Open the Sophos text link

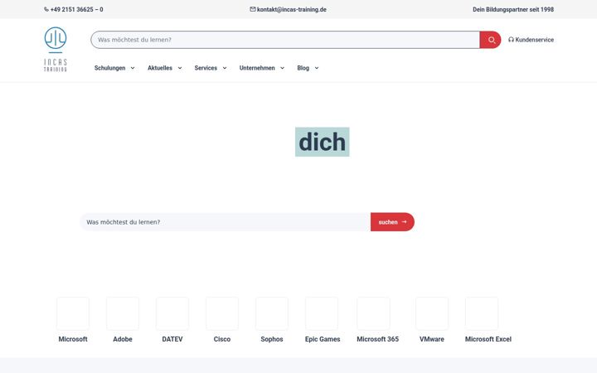[272, 339]
